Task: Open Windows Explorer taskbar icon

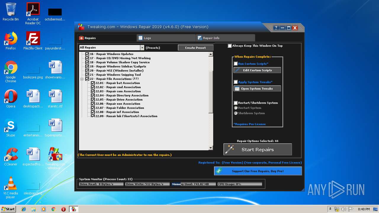Action: (33, 209)
